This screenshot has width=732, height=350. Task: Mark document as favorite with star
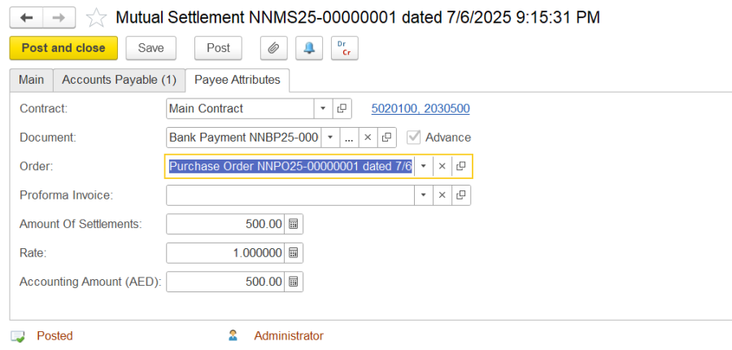point(96,17)
